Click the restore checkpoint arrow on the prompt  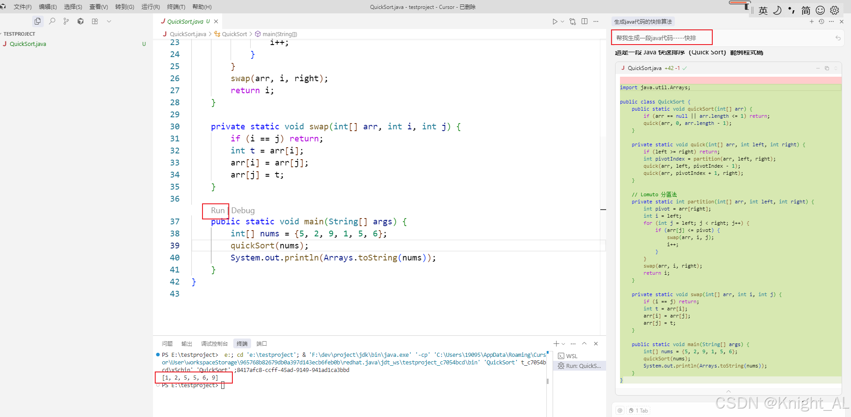tap(838, 38)
